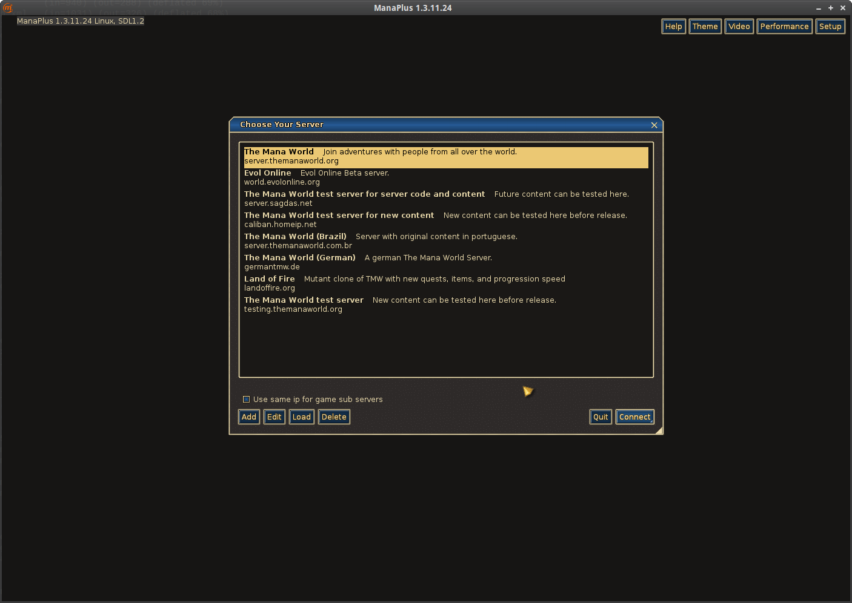This screenshot has height=603, width=852.
Task: Select the server.sagdas.net test server entry
Action: click(x=446, y=199)
